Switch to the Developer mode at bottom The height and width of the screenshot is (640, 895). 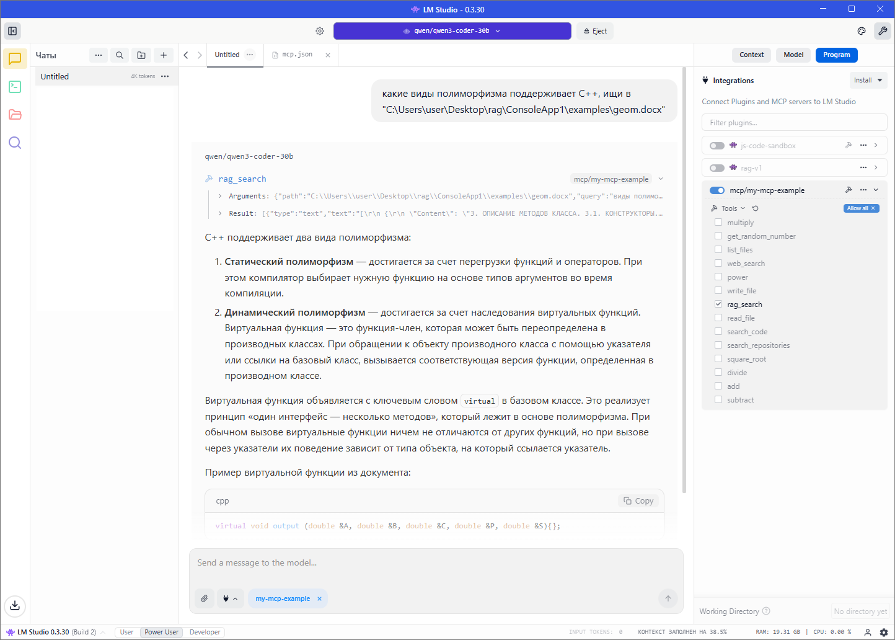tap(204, 632)
